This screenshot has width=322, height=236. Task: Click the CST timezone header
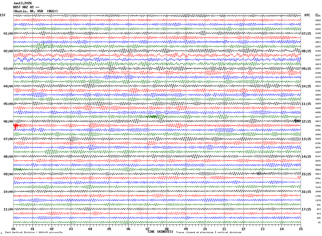click(x=3, y=15)
